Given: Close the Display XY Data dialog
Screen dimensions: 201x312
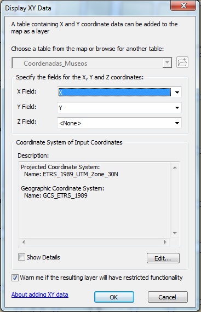Looking at the screenshot, I should (x=183, y=5).
